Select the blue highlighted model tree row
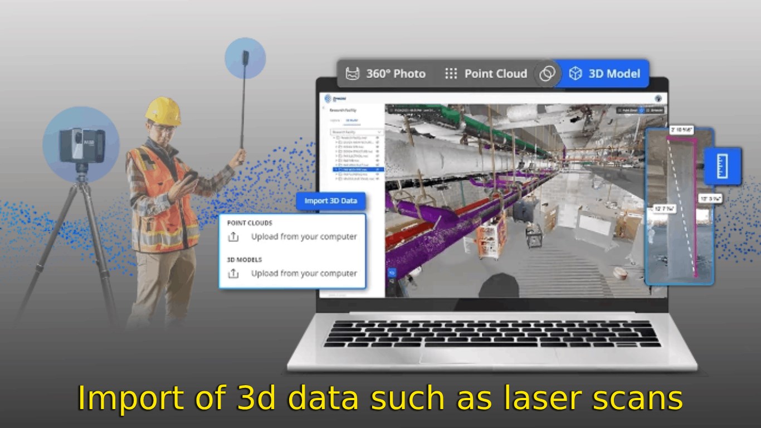761x428 pixels. 358,169
